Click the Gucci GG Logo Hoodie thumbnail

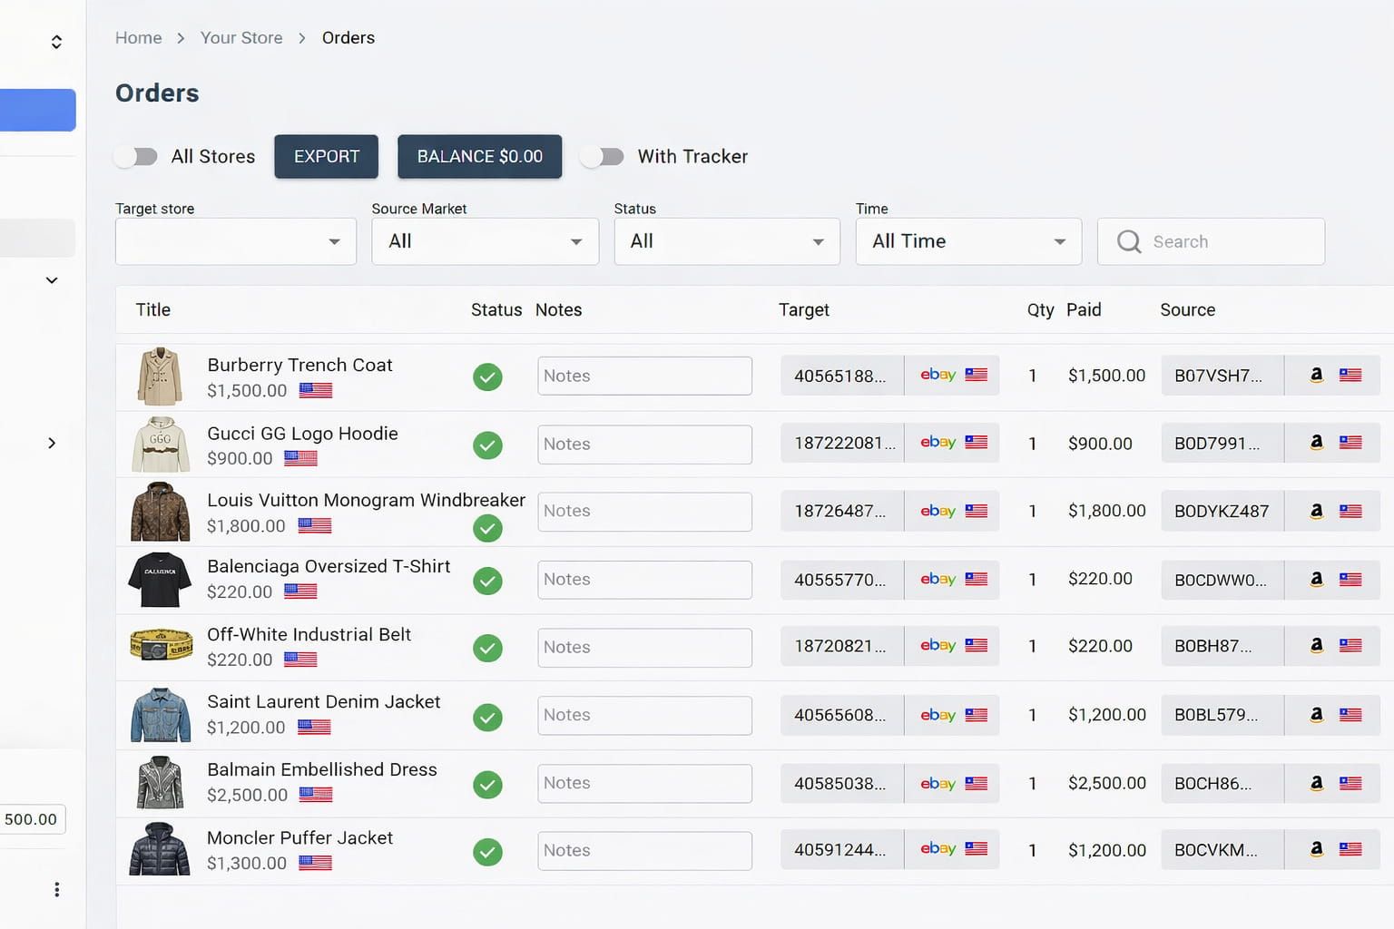coord(161,445)
